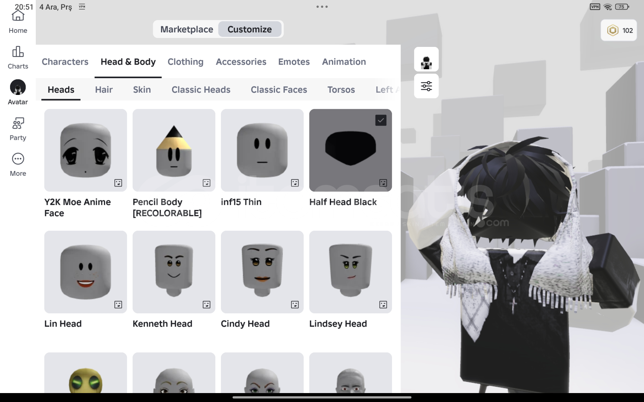Open the avatar body preview button
The width and height of the screenshot is (644, 402).
[x=426, y=59]
